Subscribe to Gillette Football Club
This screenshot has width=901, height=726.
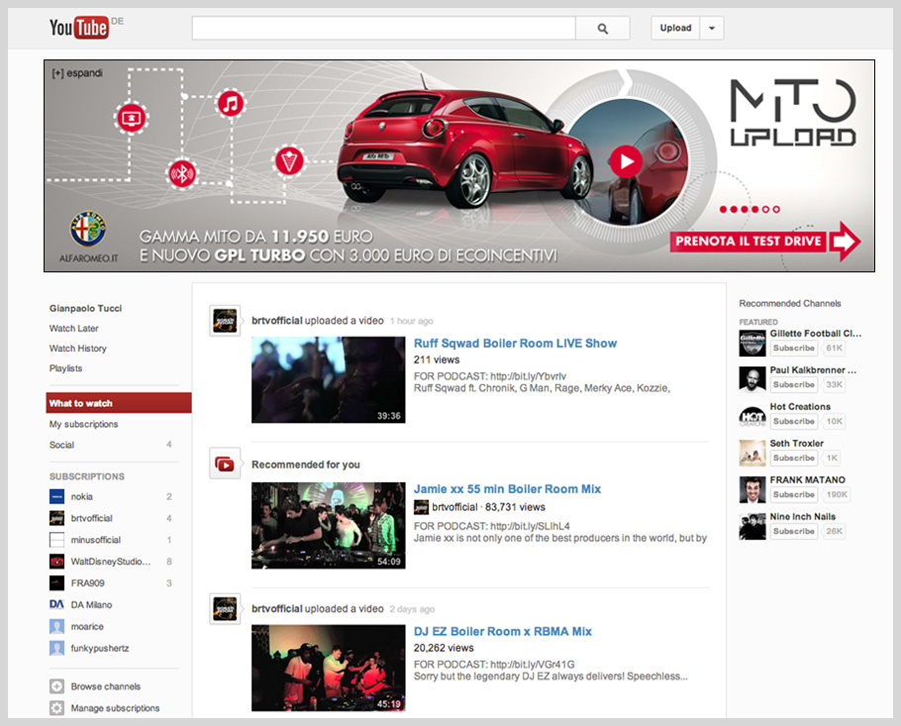tap(793, 348)
